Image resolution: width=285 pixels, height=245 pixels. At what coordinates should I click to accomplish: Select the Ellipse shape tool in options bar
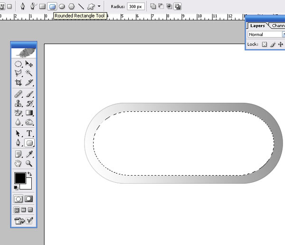[62, 7]
